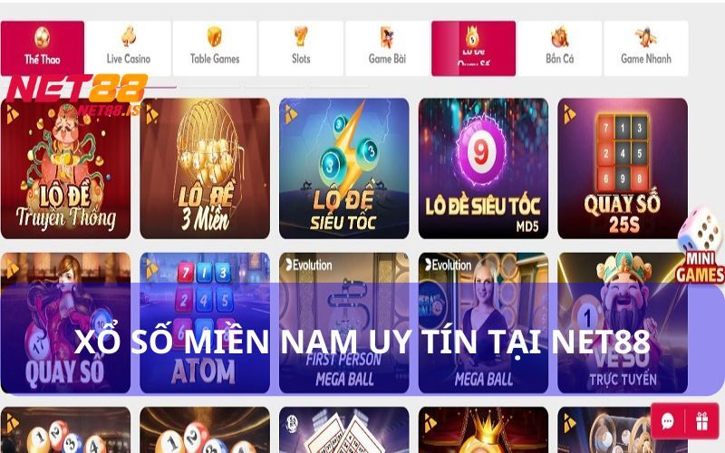725x453 pixels.
Task: Choose the Game Bài category
Action: tap(387, 48)
